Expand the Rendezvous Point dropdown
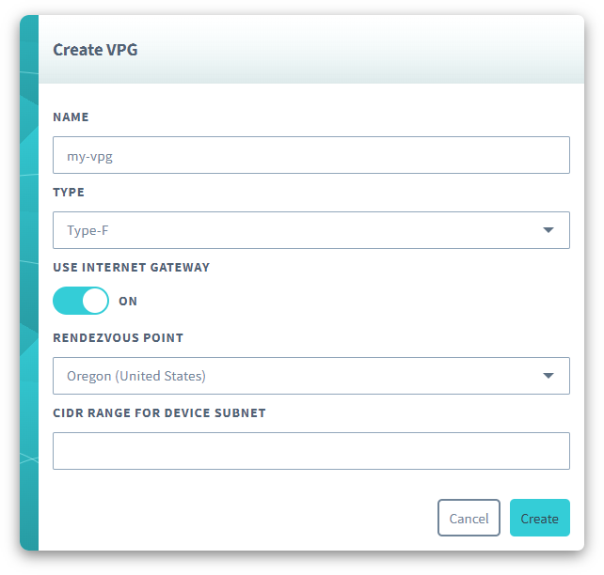604x575 pixels. [310, 376]
